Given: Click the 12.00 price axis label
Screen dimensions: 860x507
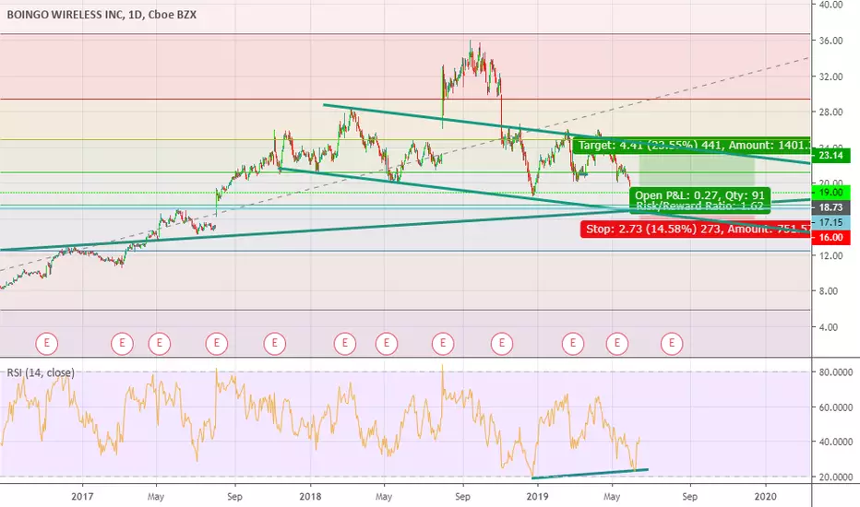Looking at the screenshot, I should tap(830, 256).
